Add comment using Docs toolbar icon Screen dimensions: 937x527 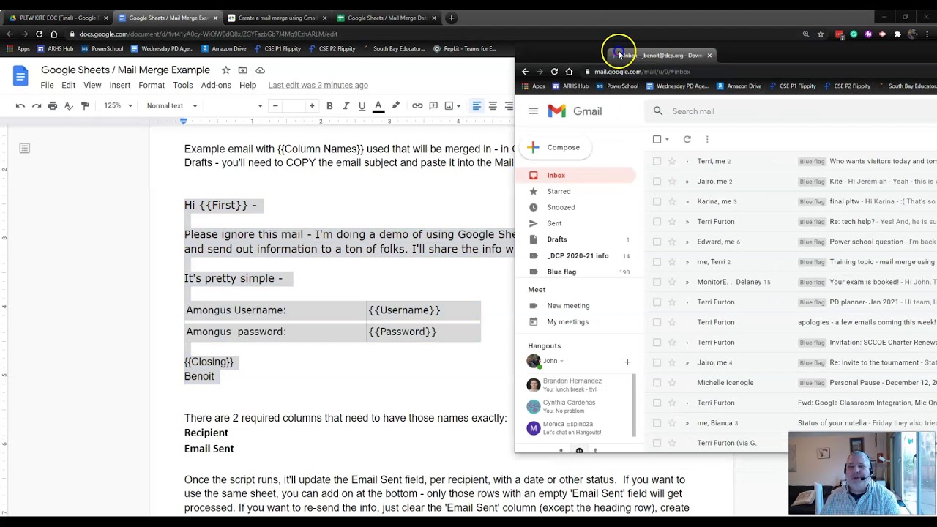click(433, 105)
